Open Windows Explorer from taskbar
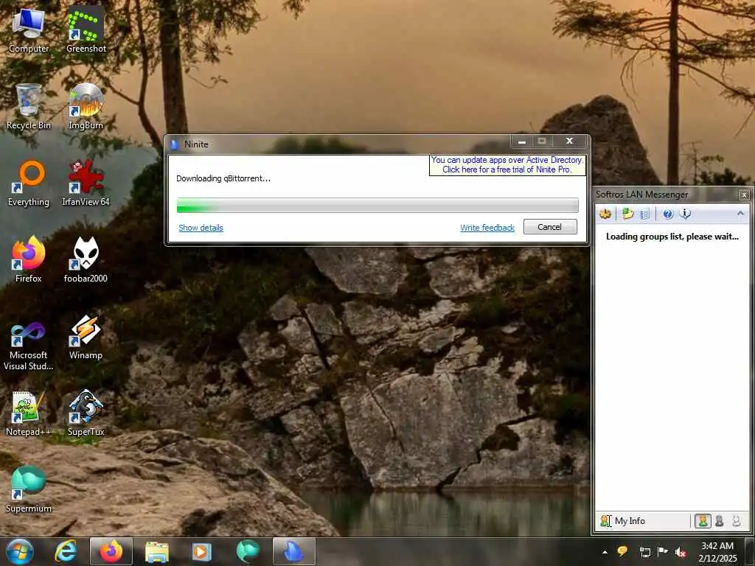 click(156, 551)
